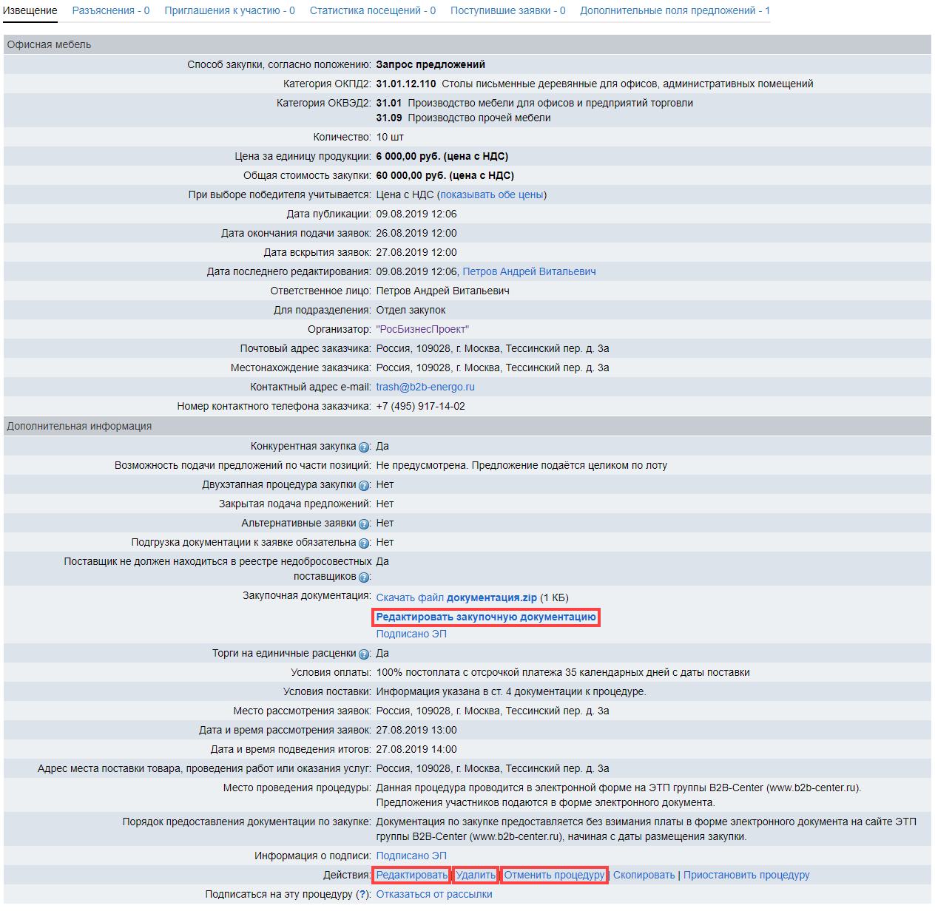Click Редактировать закупочную документацию
Viewport: 935px width, 911px height.
[x=486, y=617]
